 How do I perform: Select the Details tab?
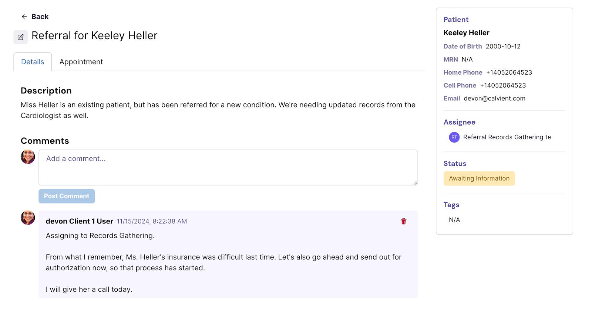pos(33,62)
